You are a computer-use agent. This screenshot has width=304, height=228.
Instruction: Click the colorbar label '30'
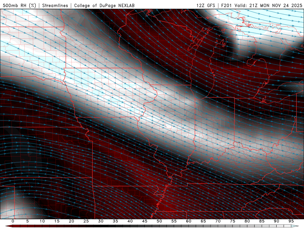click(x=101, y=221)
